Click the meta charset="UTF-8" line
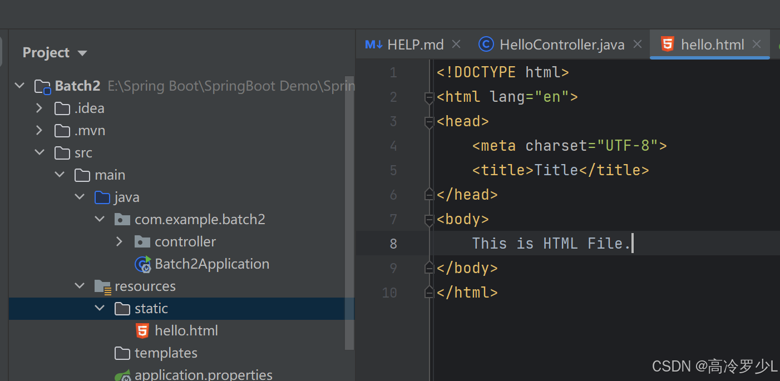This screenshot has width=780, height=381. tap(570, 146)
